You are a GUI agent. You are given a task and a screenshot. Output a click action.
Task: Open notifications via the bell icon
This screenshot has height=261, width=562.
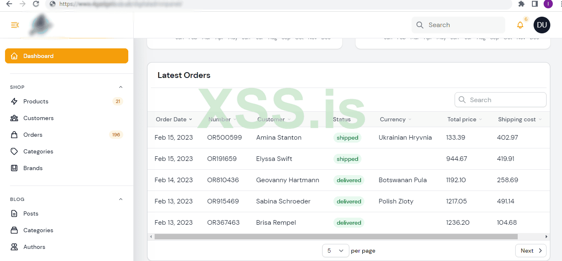[x=520, y=25]
